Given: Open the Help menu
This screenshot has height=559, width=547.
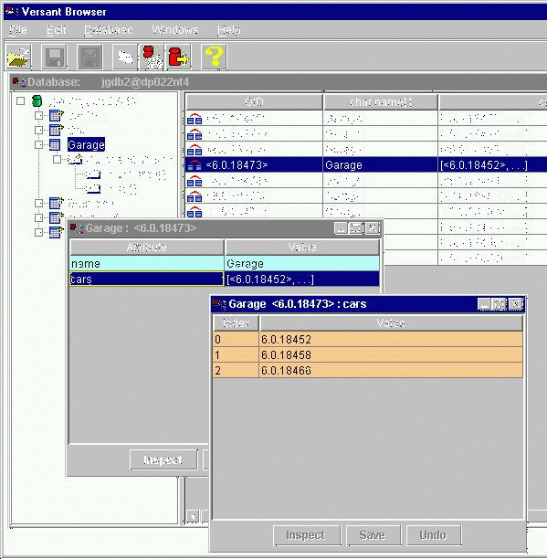Looking at the screenshot, I should pos(229,29).
